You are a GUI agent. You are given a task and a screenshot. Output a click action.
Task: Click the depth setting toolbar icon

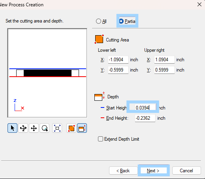click(82, 128)
